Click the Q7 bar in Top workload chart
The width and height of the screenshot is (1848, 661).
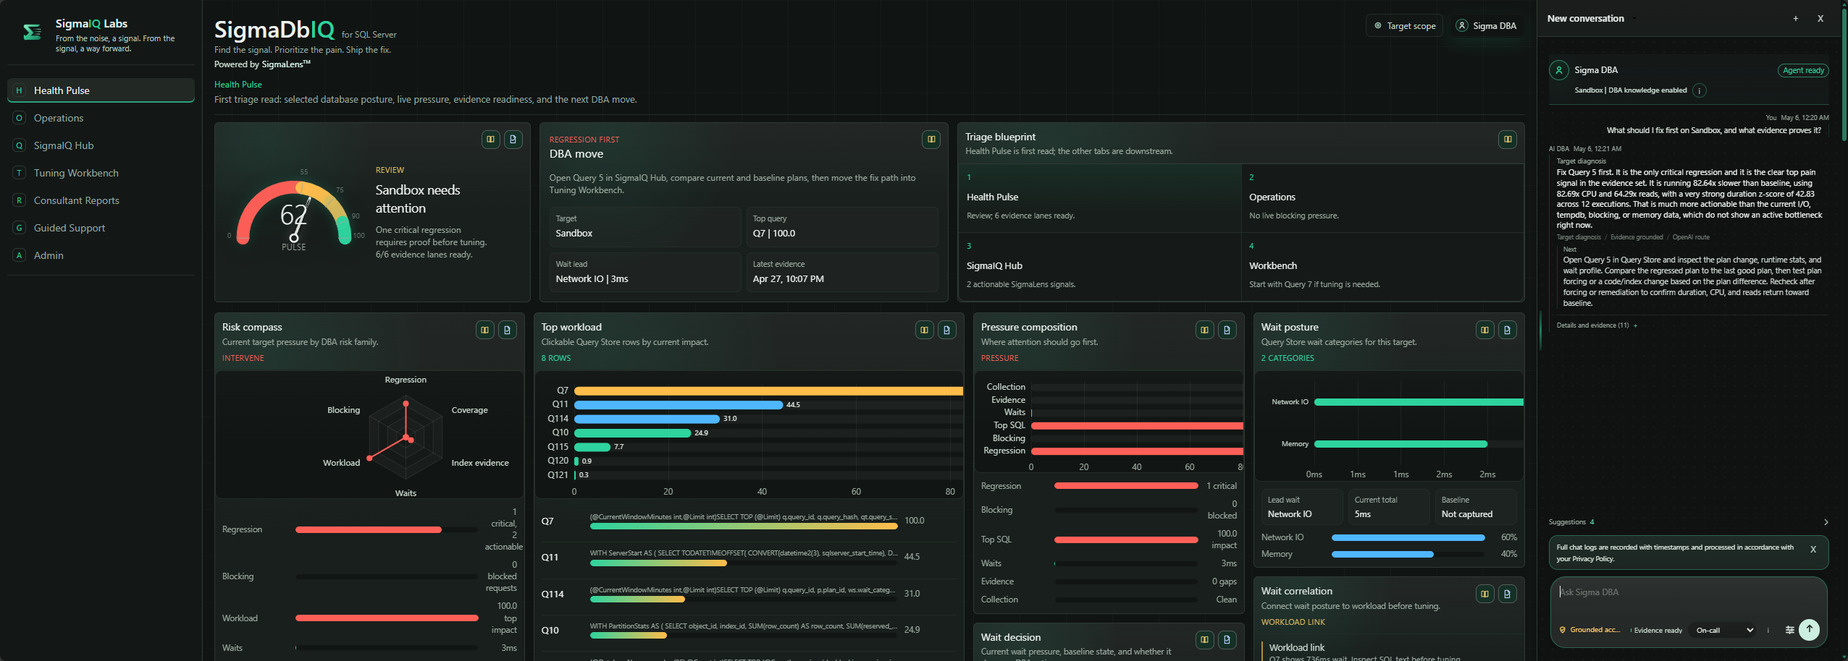point(768,391)
